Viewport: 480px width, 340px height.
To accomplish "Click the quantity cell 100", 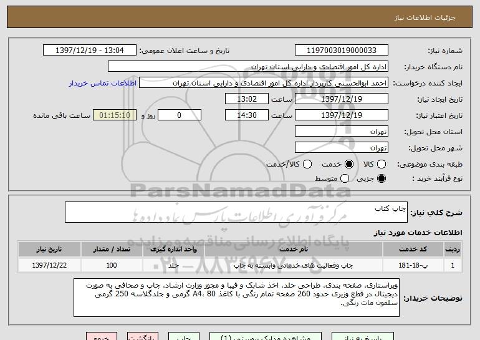I will tap(112, 265).
